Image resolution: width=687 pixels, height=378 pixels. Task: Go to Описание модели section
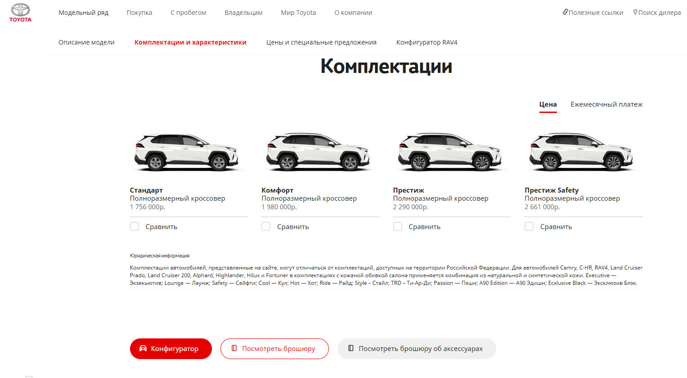[x=86, y=42]
